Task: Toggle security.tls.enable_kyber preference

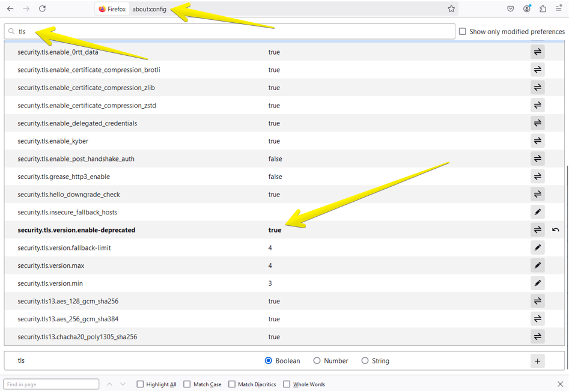Action: point(537,141)
